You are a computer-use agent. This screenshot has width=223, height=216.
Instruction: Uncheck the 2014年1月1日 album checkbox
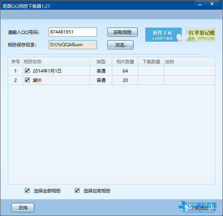click(27, 71)
